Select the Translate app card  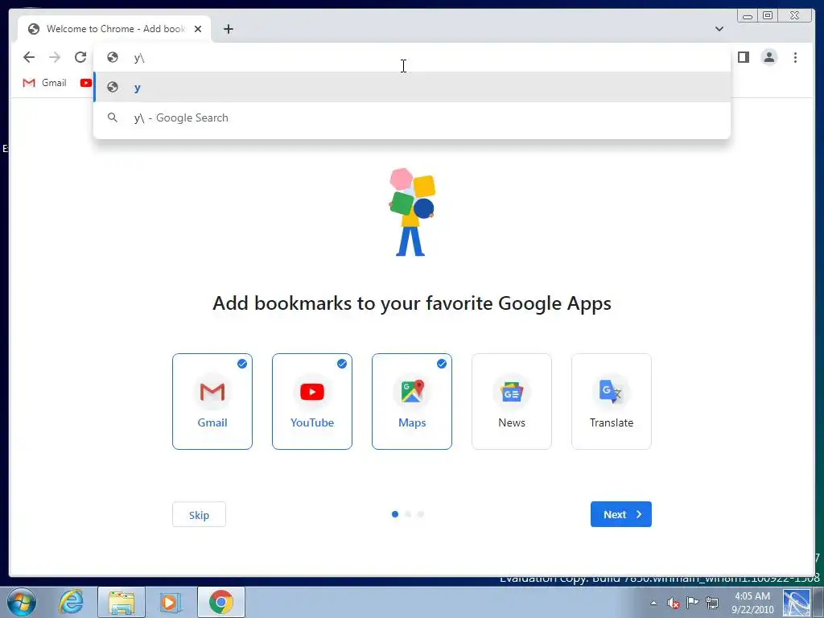612,402
